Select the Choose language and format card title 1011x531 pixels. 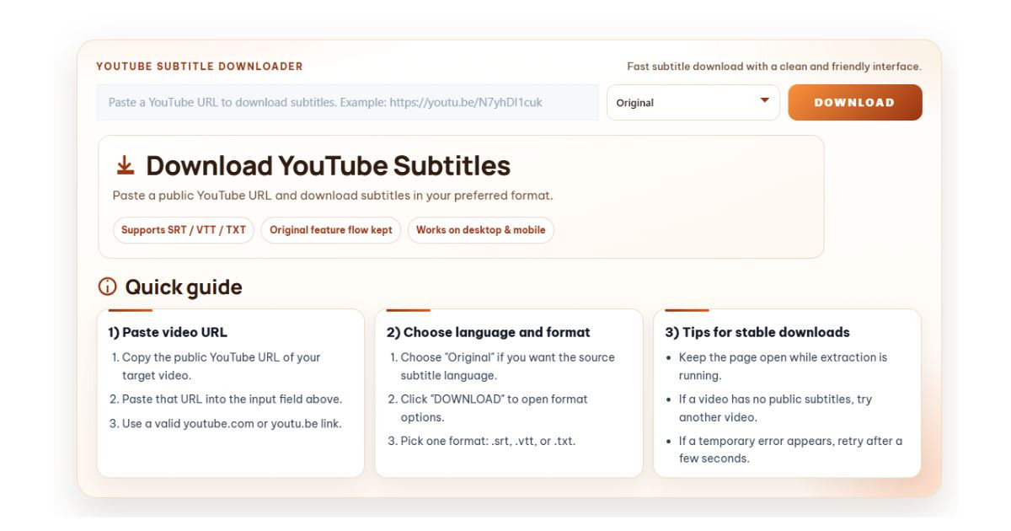489,332
